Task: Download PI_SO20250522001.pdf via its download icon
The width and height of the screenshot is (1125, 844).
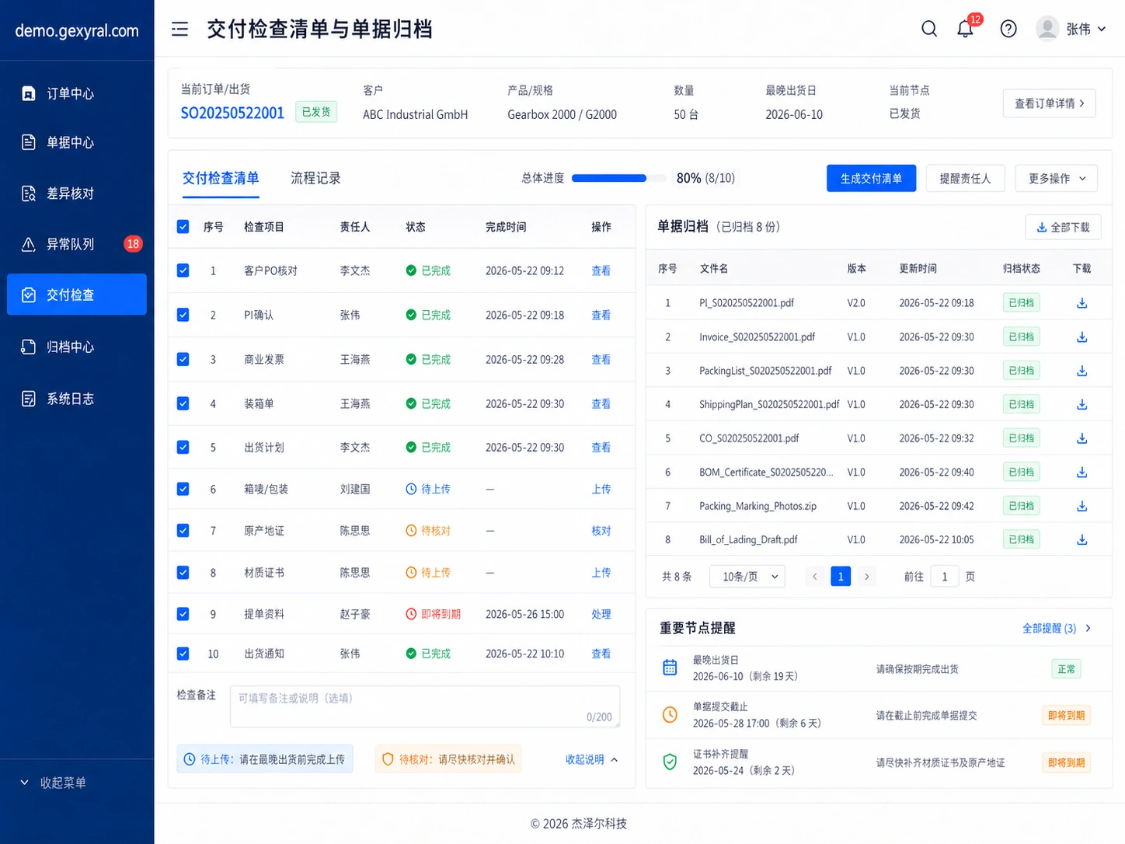Action: click(x=1081, y=303)
